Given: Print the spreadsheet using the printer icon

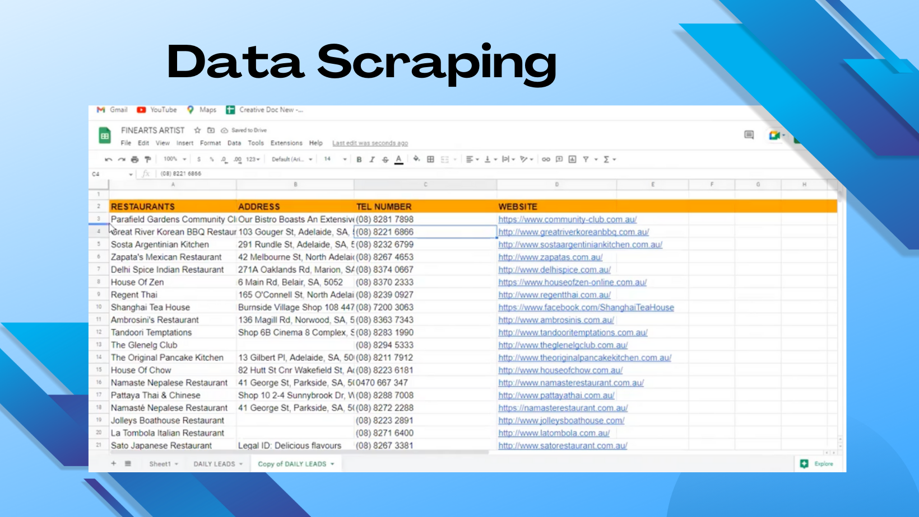Looking at the screenshot, I should 134,159.
